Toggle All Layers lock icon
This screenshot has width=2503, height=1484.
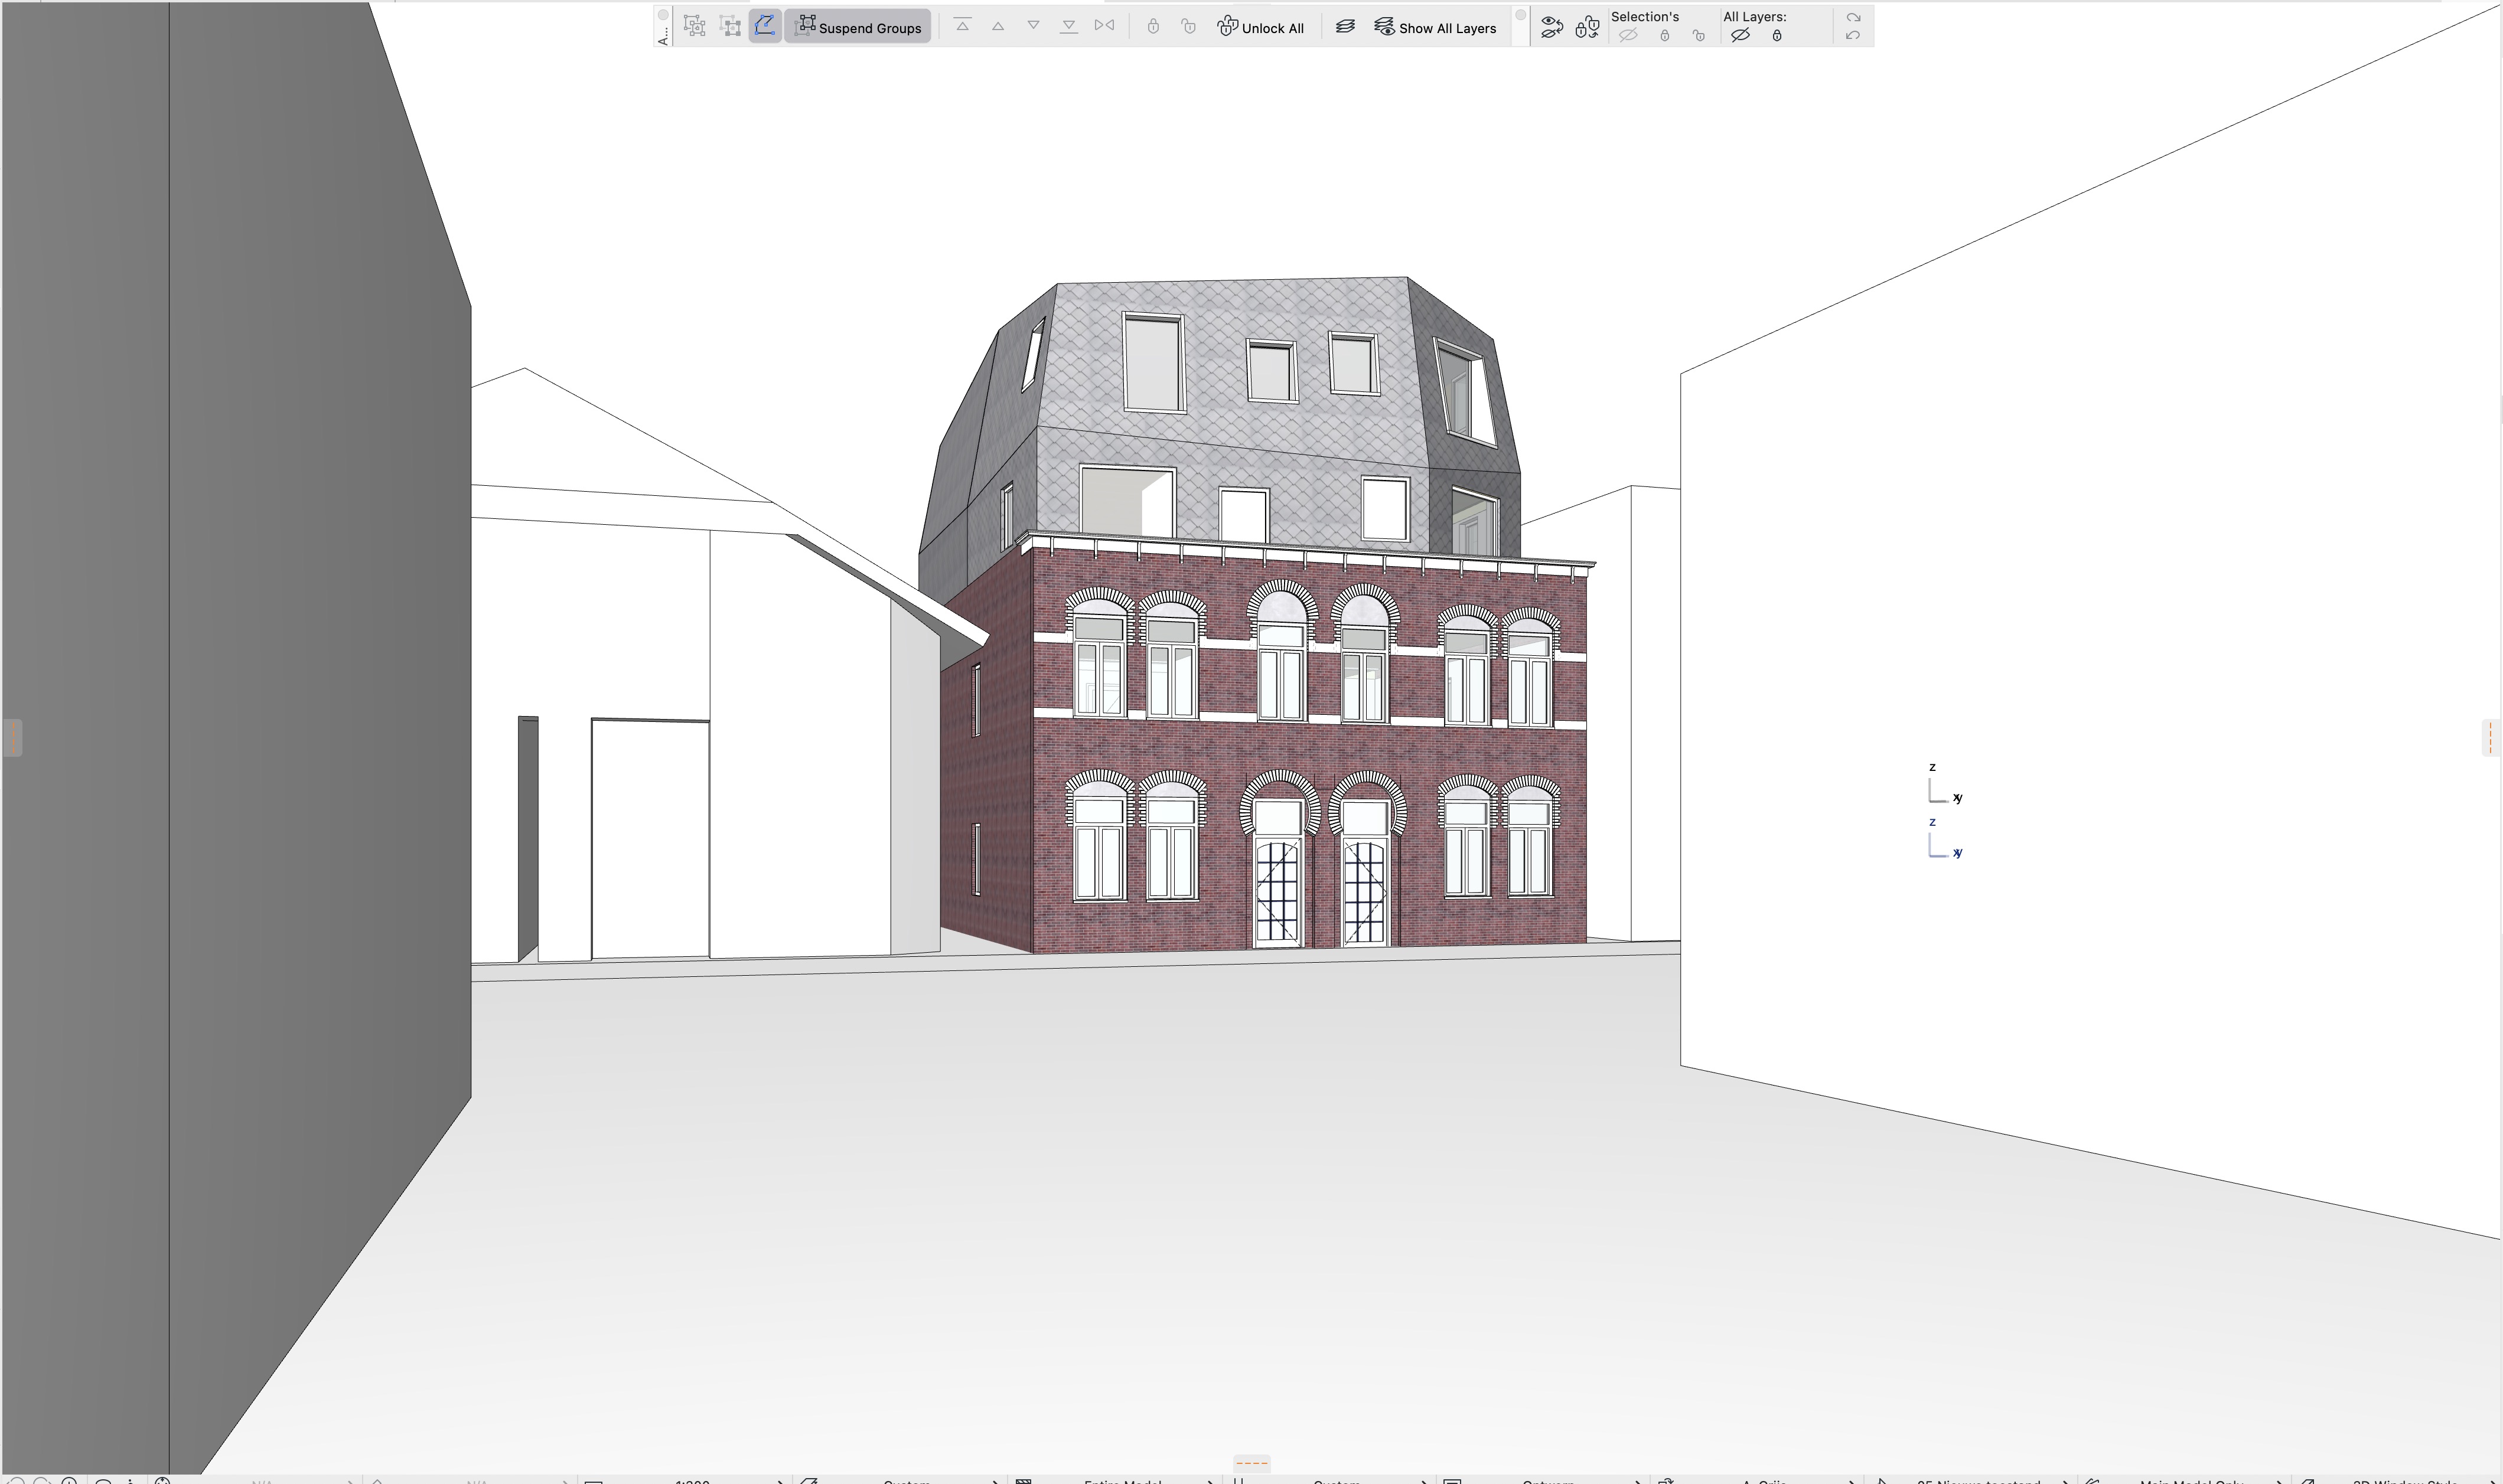coord(1777,35)
